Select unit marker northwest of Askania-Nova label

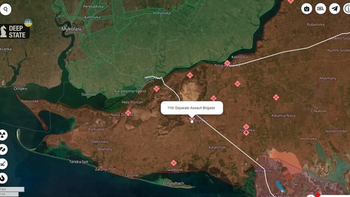tap(276, 97)
